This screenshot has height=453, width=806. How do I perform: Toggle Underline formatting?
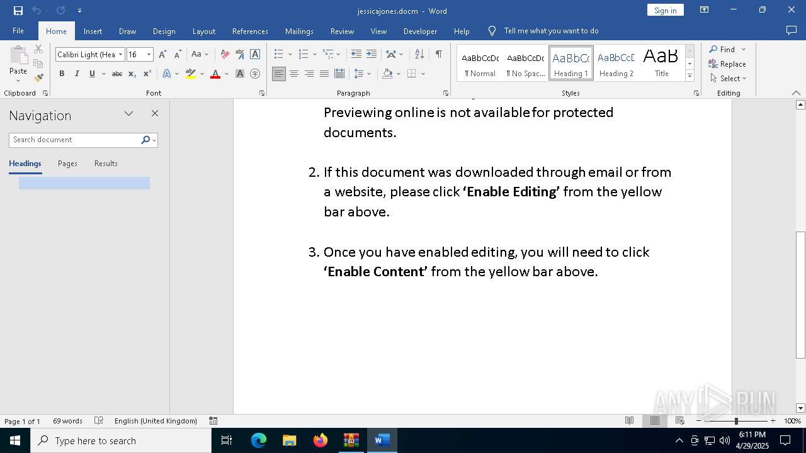pyautogui.click(x=92, y=74)
